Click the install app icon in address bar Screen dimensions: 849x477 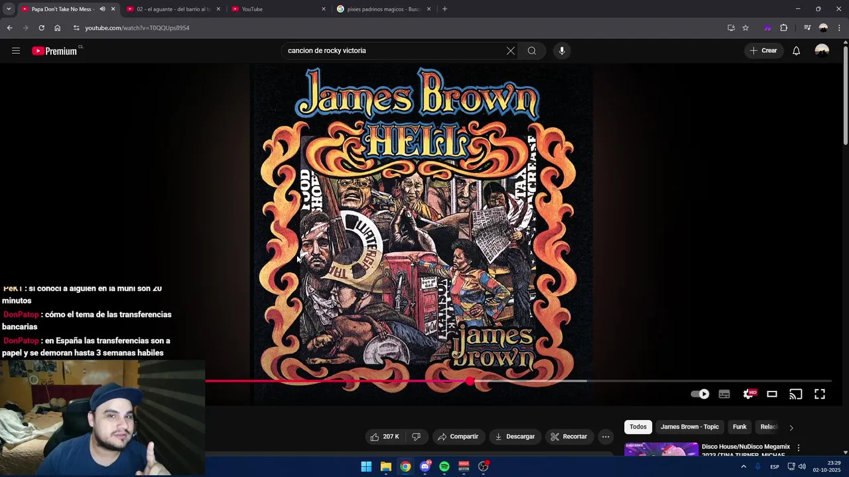(731, 28)
